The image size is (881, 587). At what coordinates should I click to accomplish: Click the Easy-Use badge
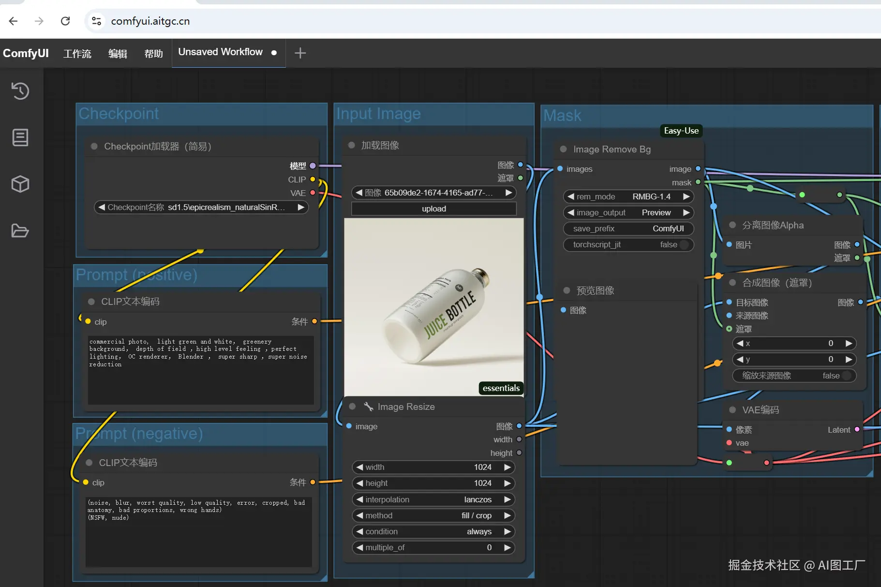pos(681,131)
